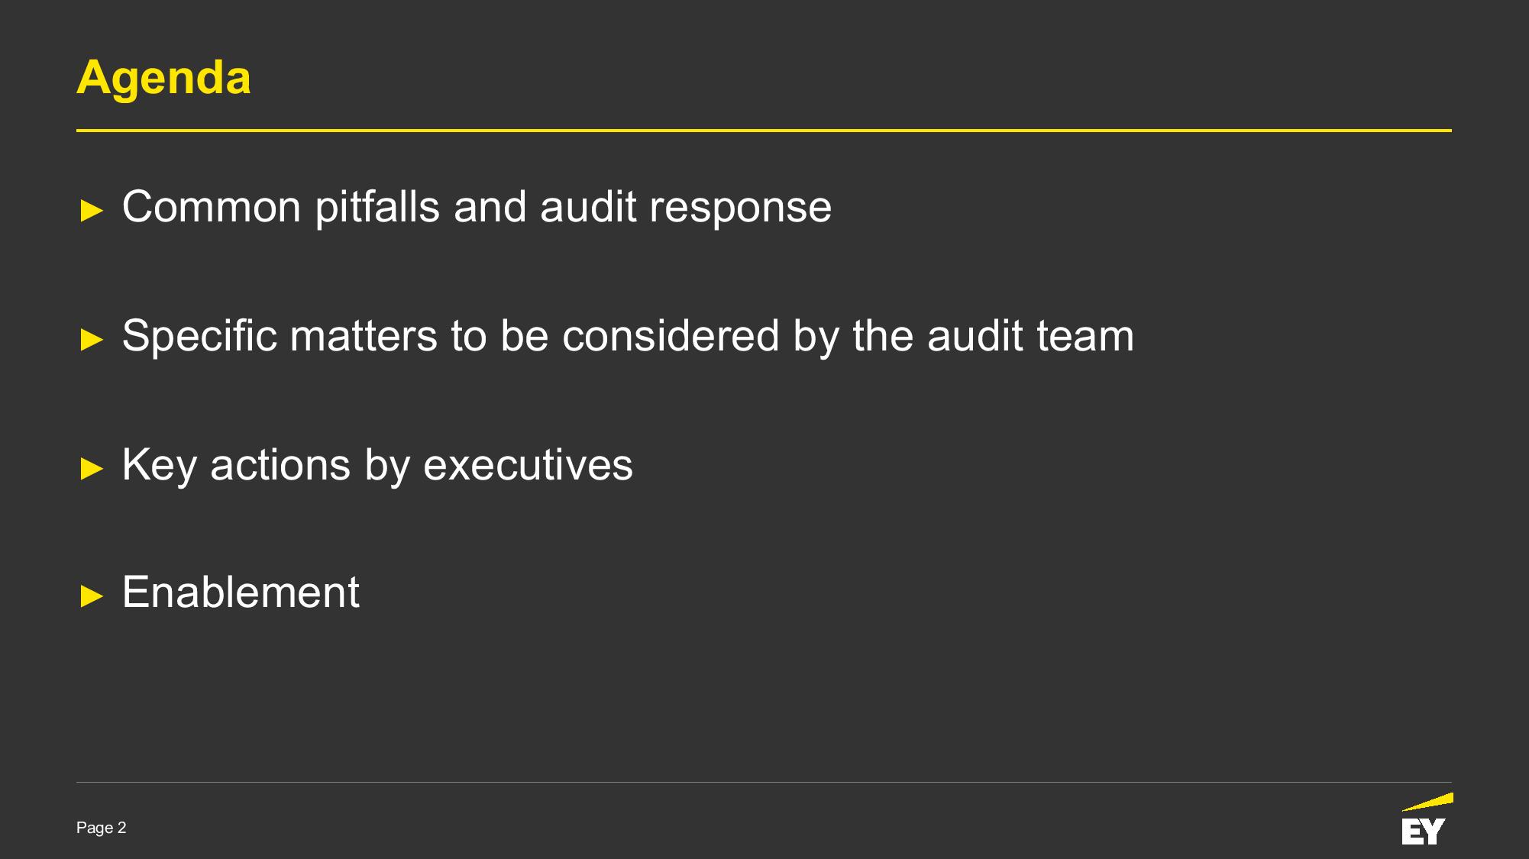Click the arrow bullet beside Key actions
This screenshot has width=1529, height=859.
pyautogui.click(x=92, y=468)
